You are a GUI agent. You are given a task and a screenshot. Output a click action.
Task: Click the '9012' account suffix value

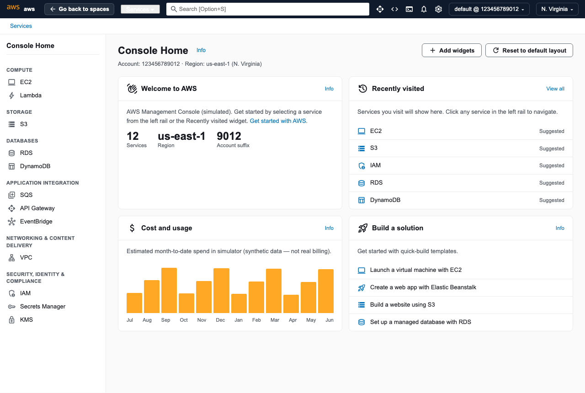point(229,136)
